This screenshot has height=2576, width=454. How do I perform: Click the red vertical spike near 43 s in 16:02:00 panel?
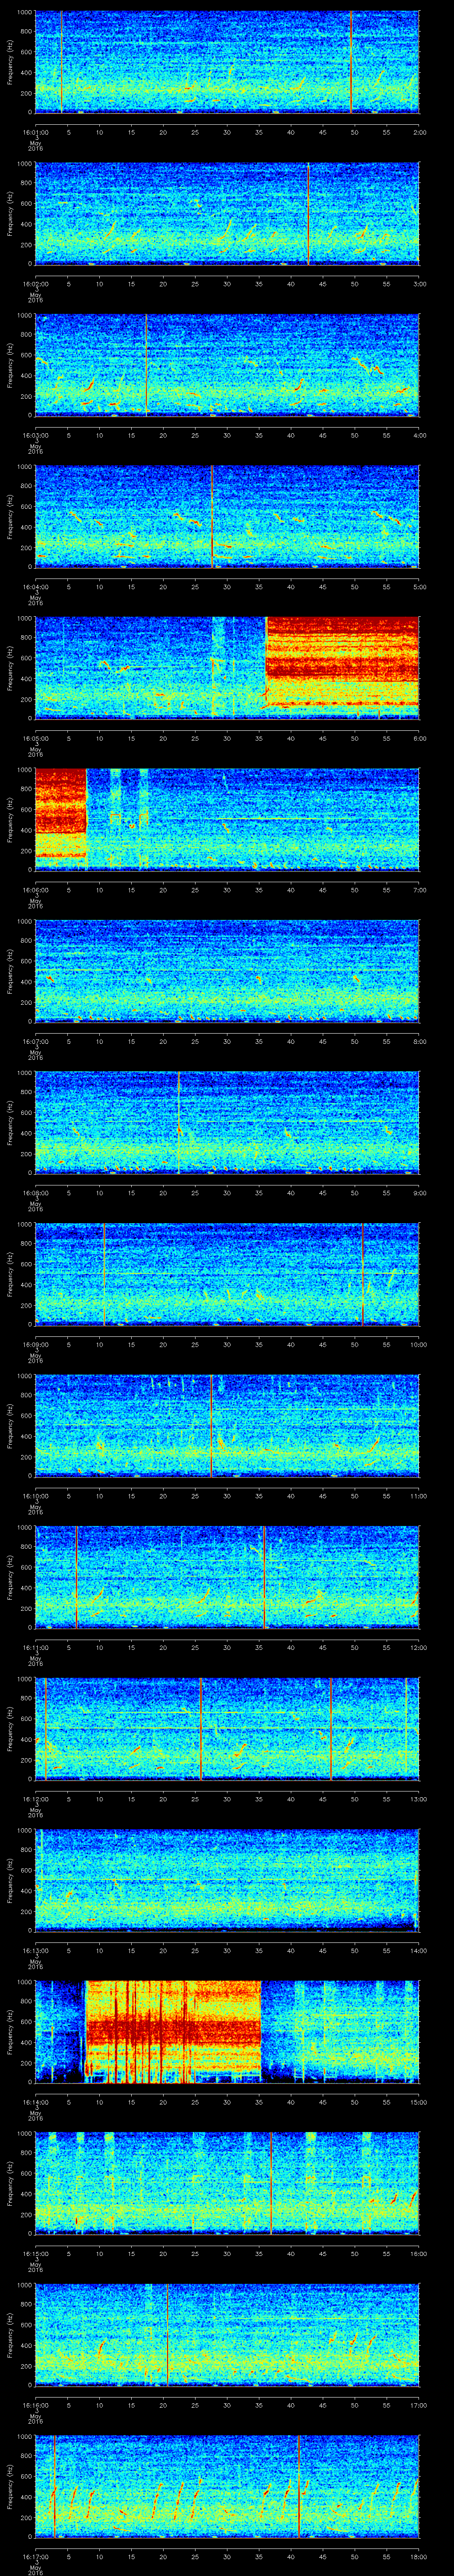308,213
